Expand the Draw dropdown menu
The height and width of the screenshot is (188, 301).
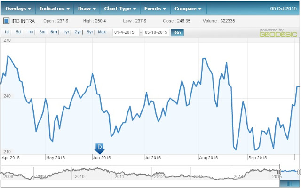tap(87, 8)
